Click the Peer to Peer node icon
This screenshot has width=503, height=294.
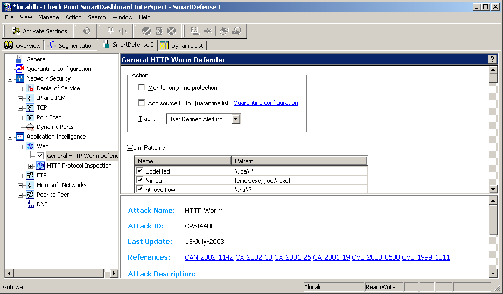click(x=30, y=195)
